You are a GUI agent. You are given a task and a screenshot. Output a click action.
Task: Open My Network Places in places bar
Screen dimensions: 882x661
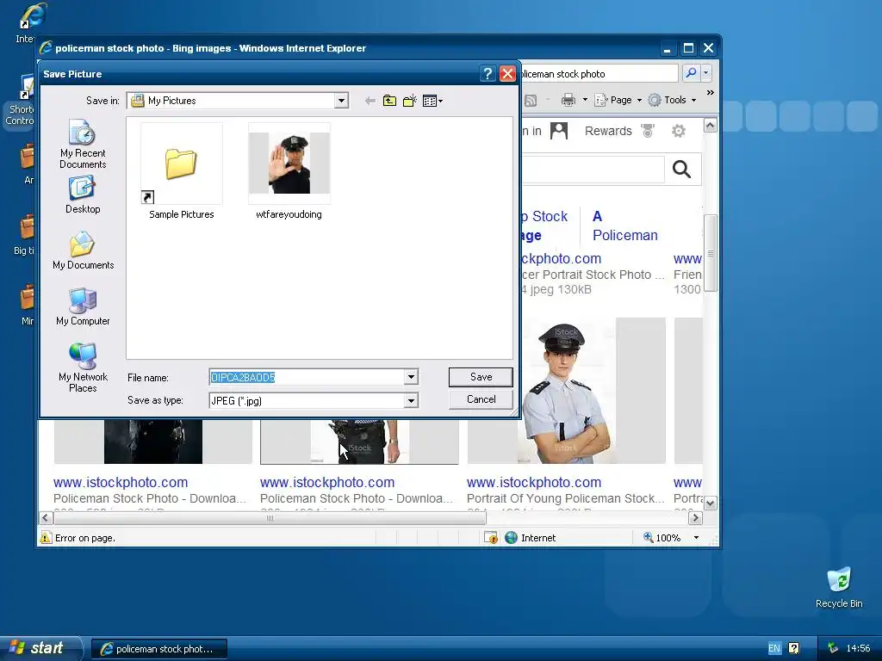[83, 368]
